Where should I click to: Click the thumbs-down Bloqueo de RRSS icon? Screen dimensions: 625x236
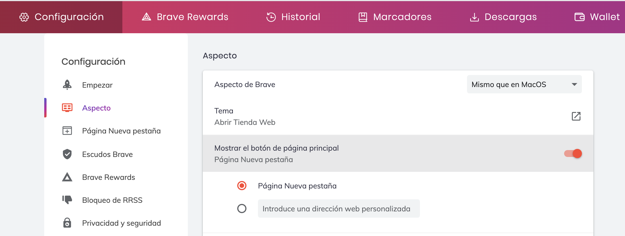pyautogui.click(x=67, y=200)
